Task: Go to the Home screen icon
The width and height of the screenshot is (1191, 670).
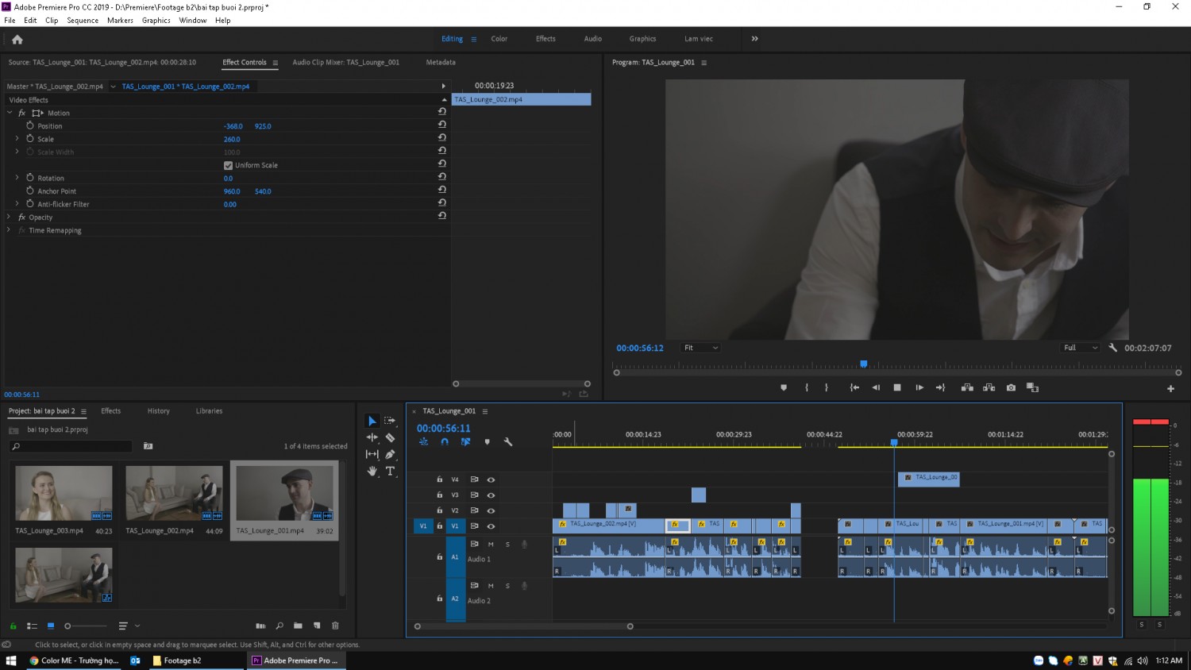Action: coord(17,39)
